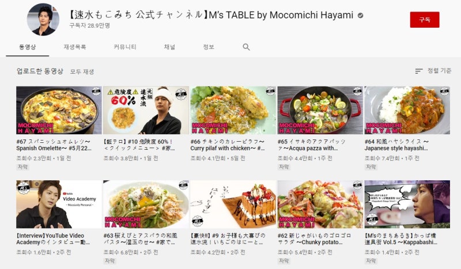This screenshot has width=461, height=269.
Task: Click the red 구독 subscribe button
Action: click(425, 20)
